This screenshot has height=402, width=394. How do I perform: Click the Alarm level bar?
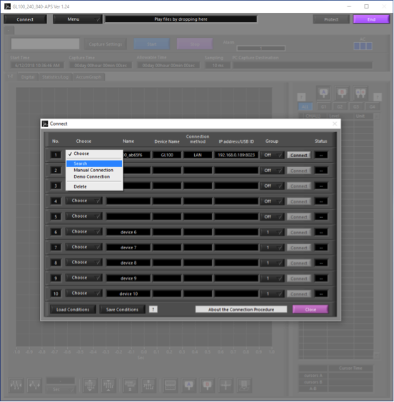point(261,49)
